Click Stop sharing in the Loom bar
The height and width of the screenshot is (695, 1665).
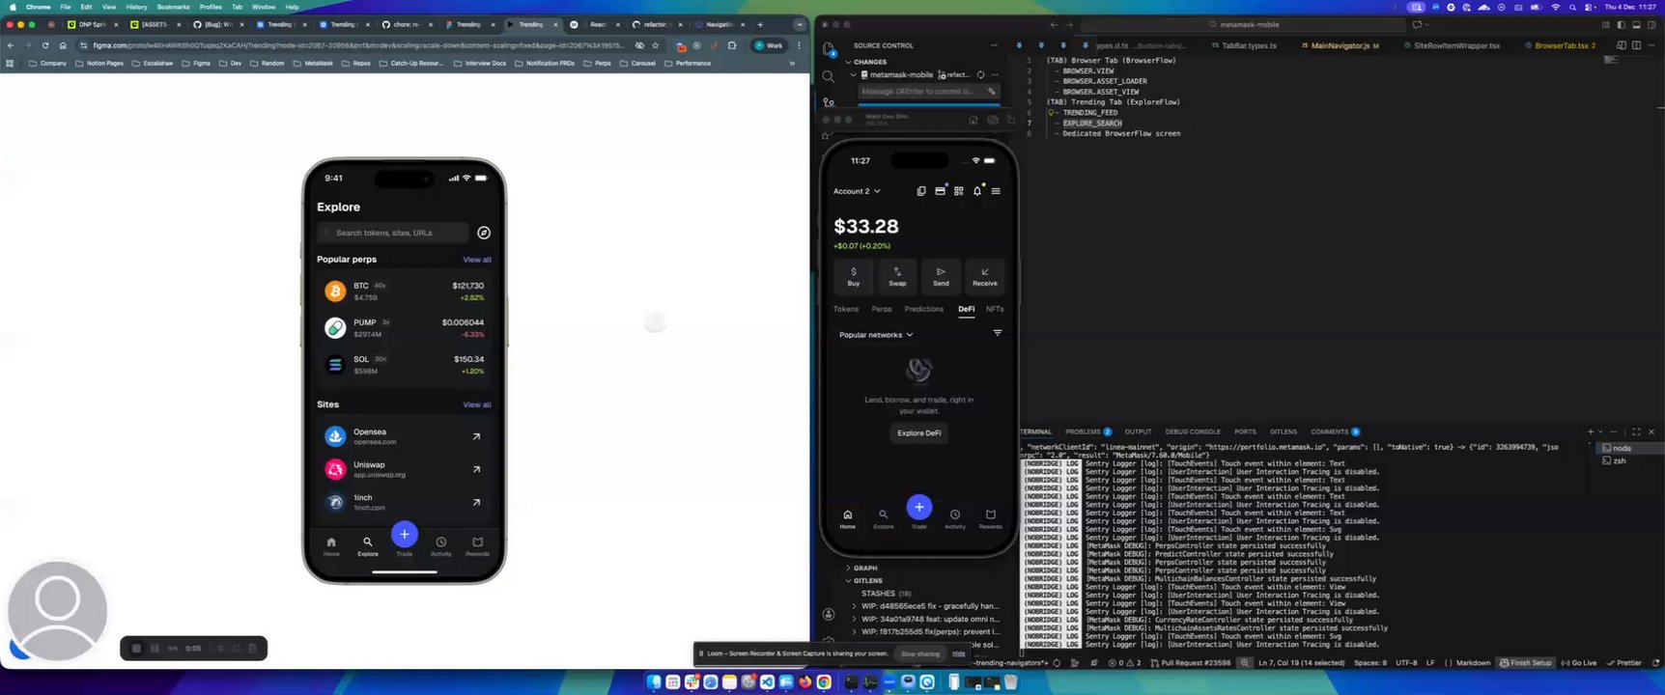920,653
